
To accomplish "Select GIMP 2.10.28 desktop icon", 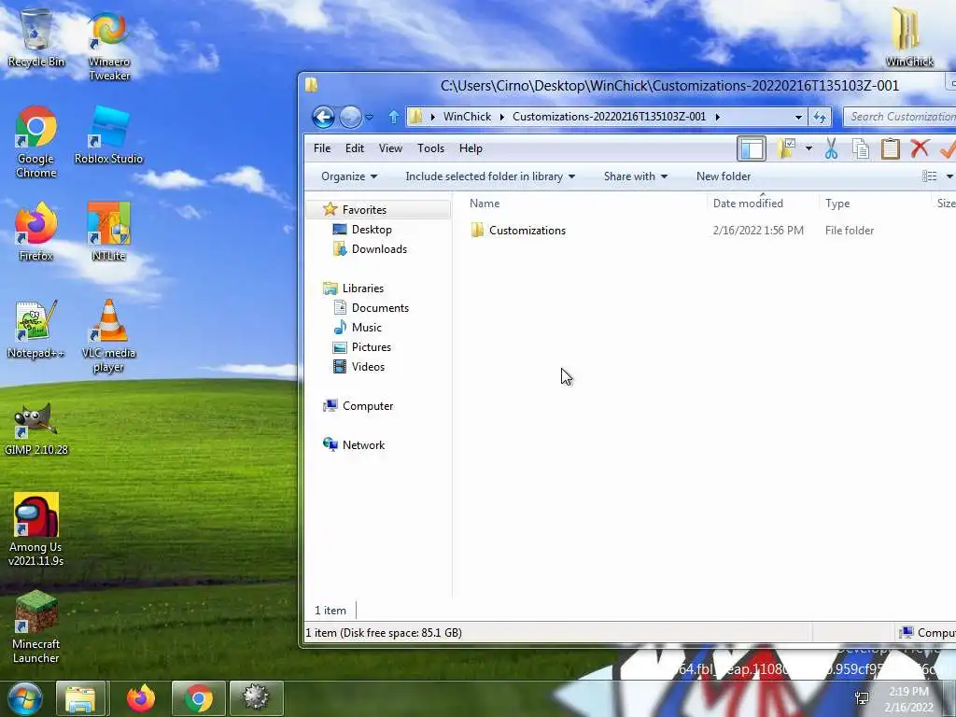I will (x=36, y=429).
